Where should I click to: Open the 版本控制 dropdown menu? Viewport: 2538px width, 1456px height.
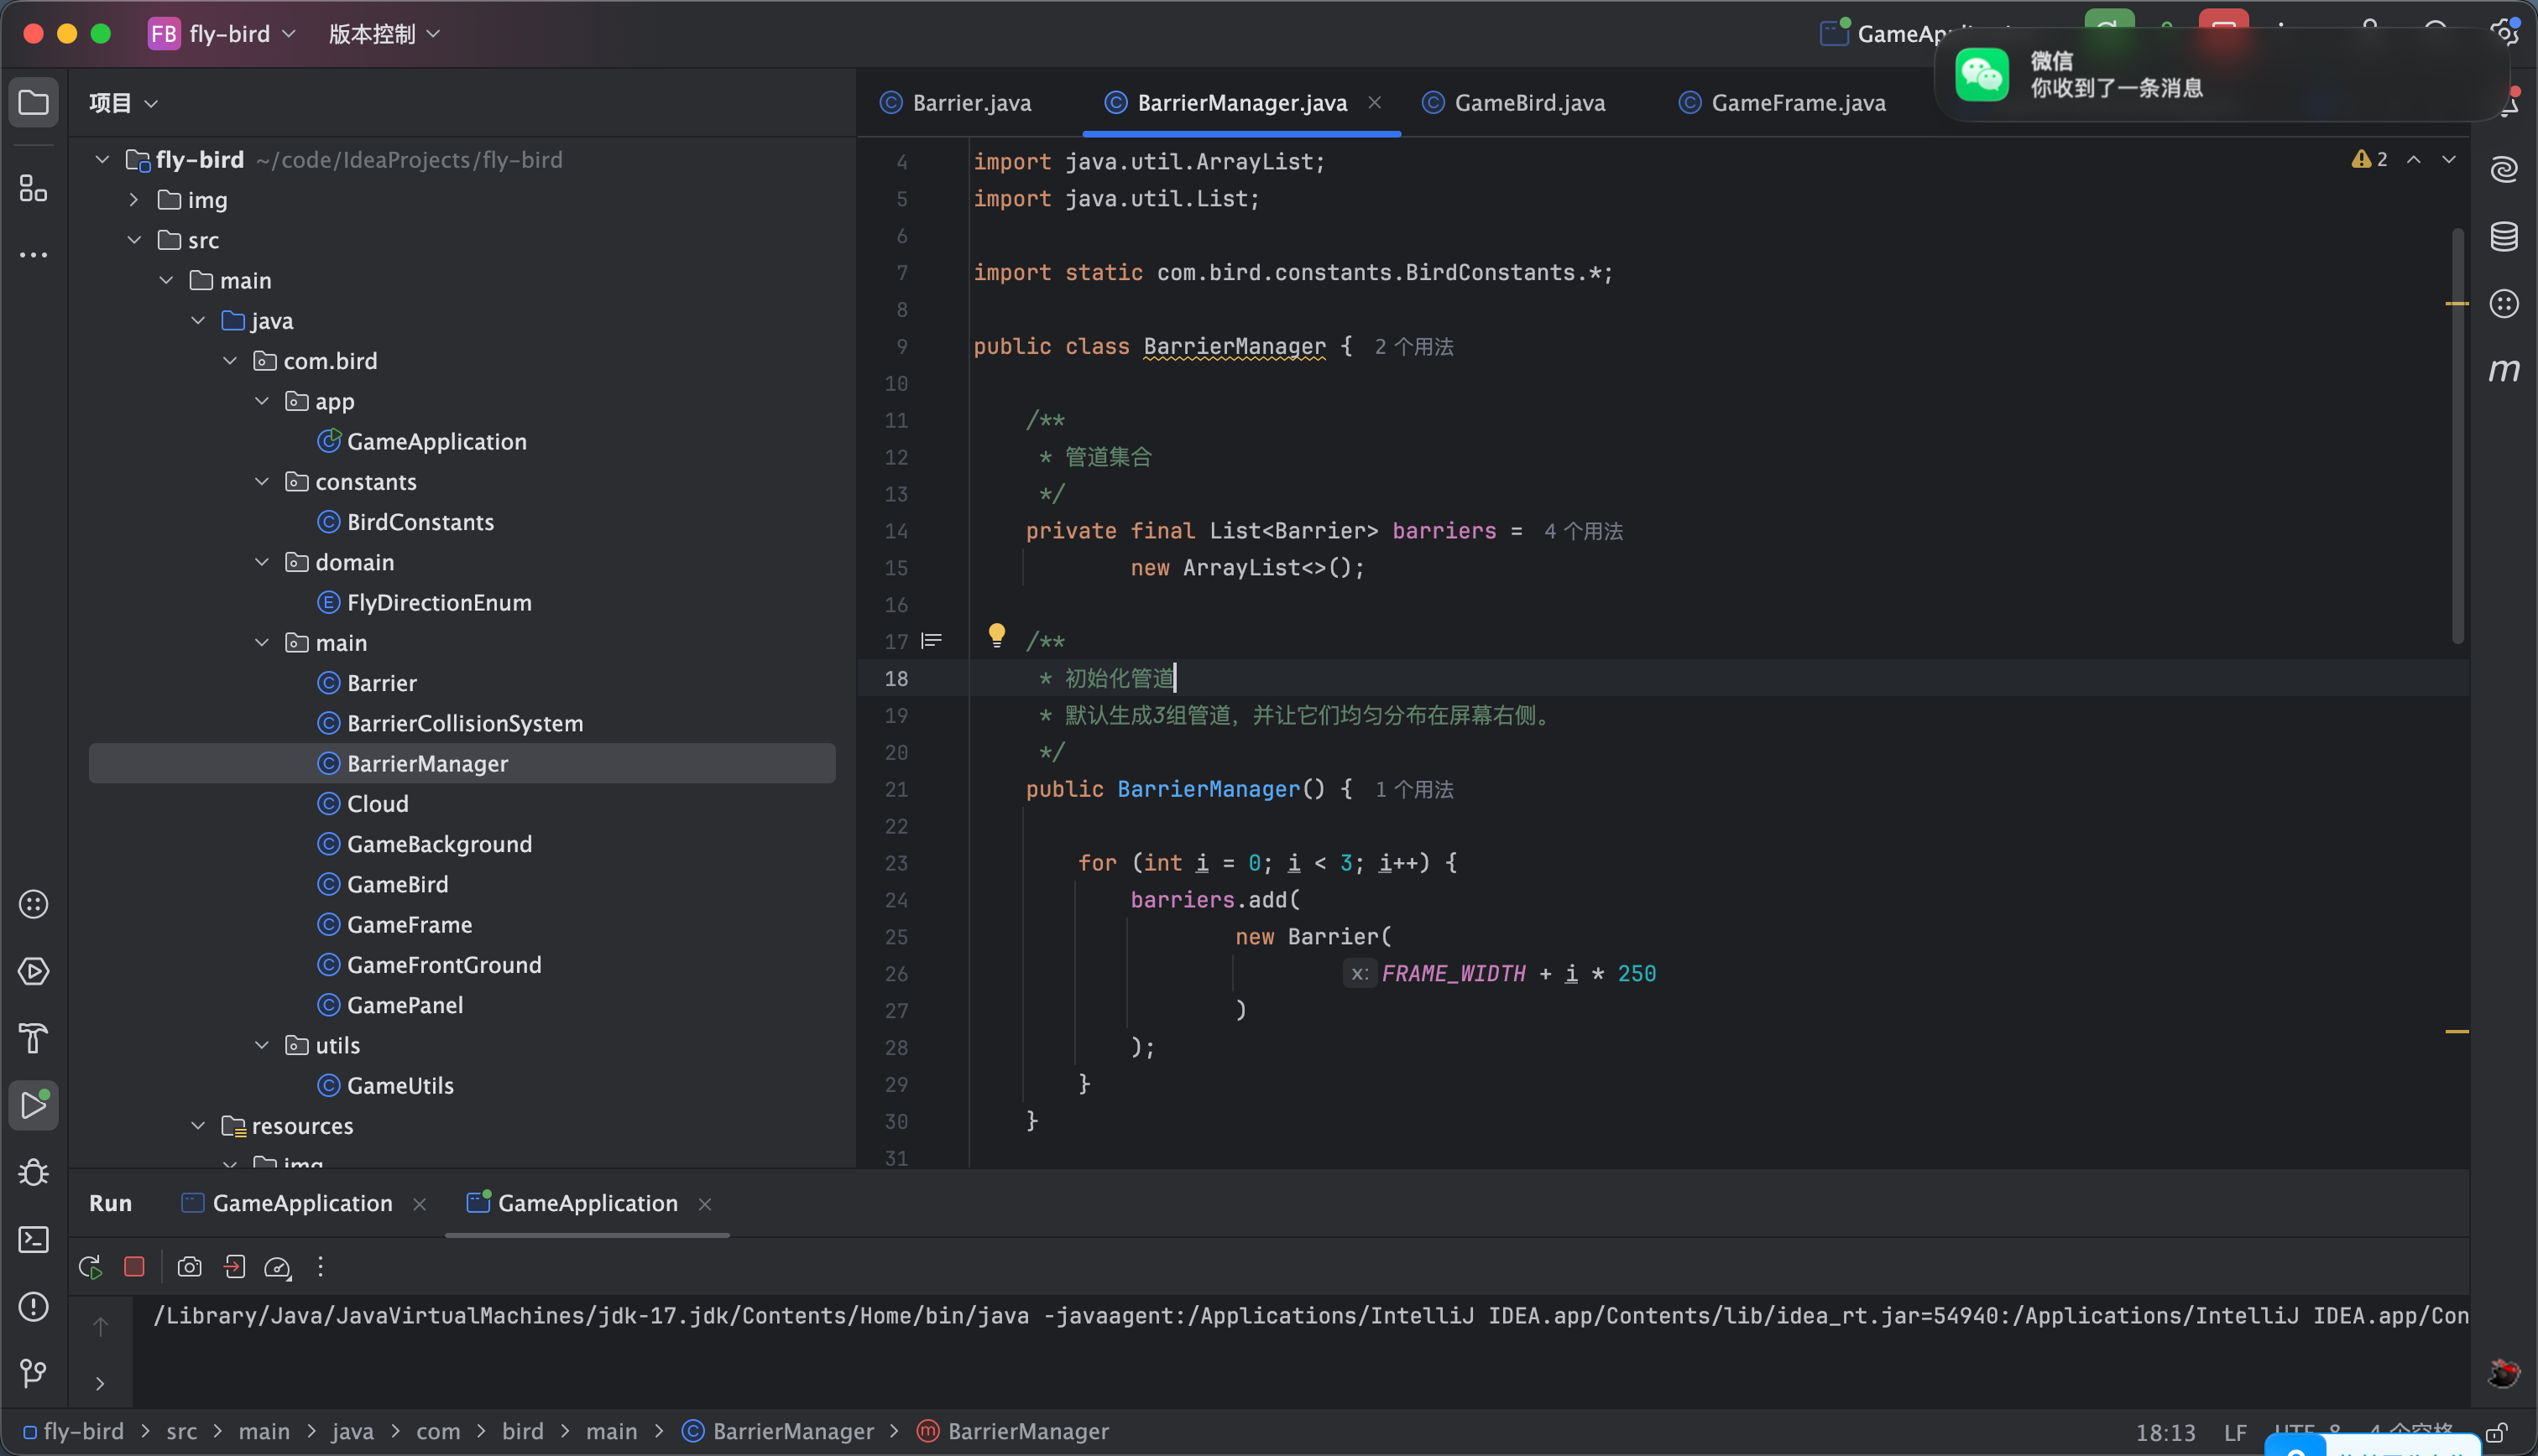(384, 33)
